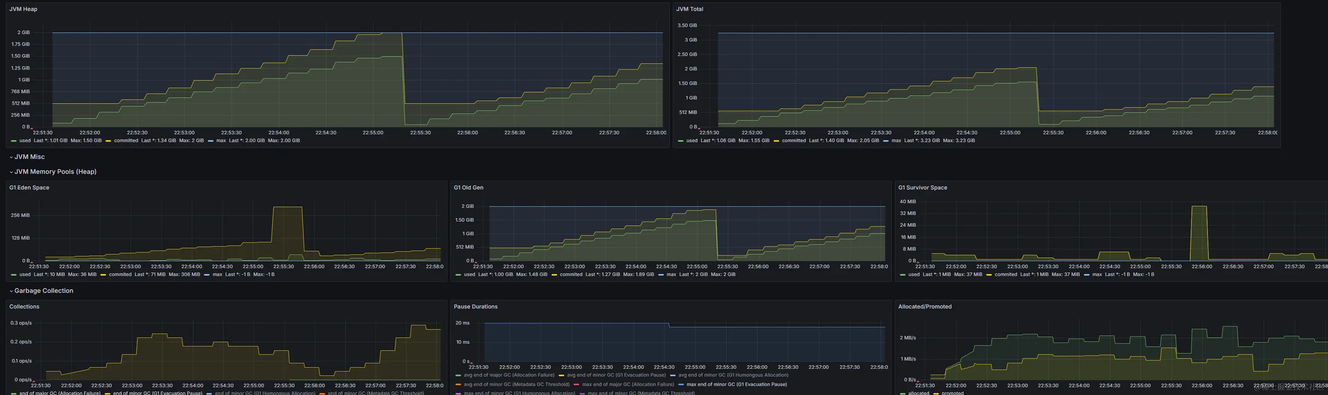Toggle the used series in G1 Old Gen legend
Image resolution: width=1328 pixels, height=395 pixels.
(469, 274)
